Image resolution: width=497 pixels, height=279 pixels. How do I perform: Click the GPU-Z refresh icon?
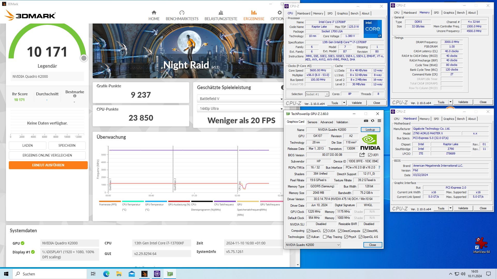(372, 121)
